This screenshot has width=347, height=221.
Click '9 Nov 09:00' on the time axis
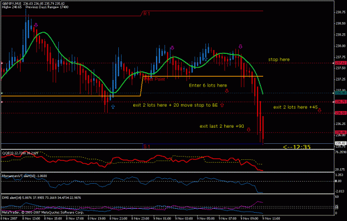click(250, 219)
